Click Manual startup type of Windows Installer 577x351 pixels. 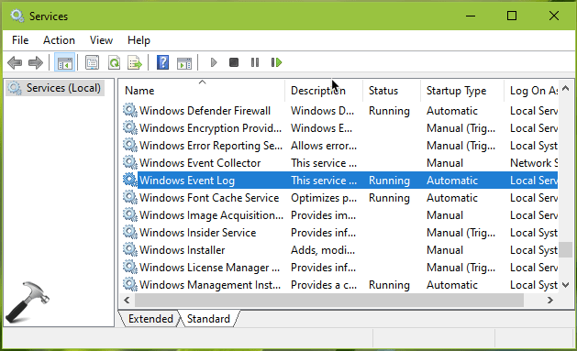click(x=445, y=250)
